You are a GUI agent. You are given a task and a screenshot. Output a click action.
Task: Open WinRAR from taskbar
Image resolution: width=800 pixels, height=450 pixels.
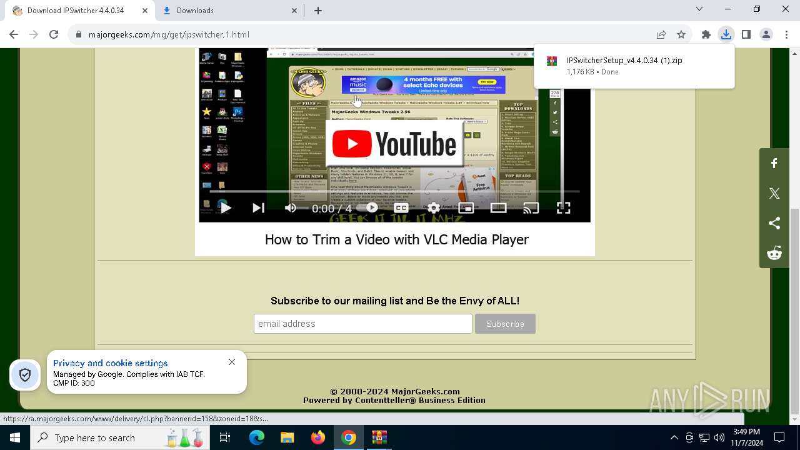379,437
